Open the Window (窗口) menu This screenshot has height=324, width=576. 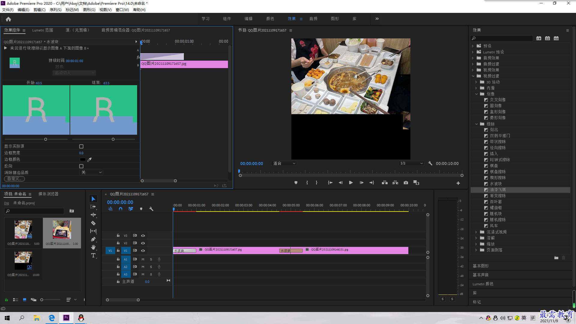click(122, 10)
